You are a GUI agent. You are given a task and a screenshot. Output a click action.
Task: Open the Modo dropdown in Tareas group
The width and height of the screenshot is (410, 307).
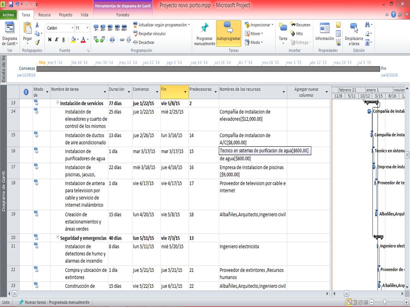pos(254,42)
